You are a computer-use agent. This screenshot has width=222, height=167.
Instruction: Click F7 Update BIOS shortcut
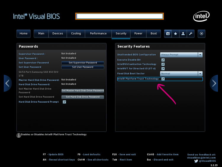point(53,155)
